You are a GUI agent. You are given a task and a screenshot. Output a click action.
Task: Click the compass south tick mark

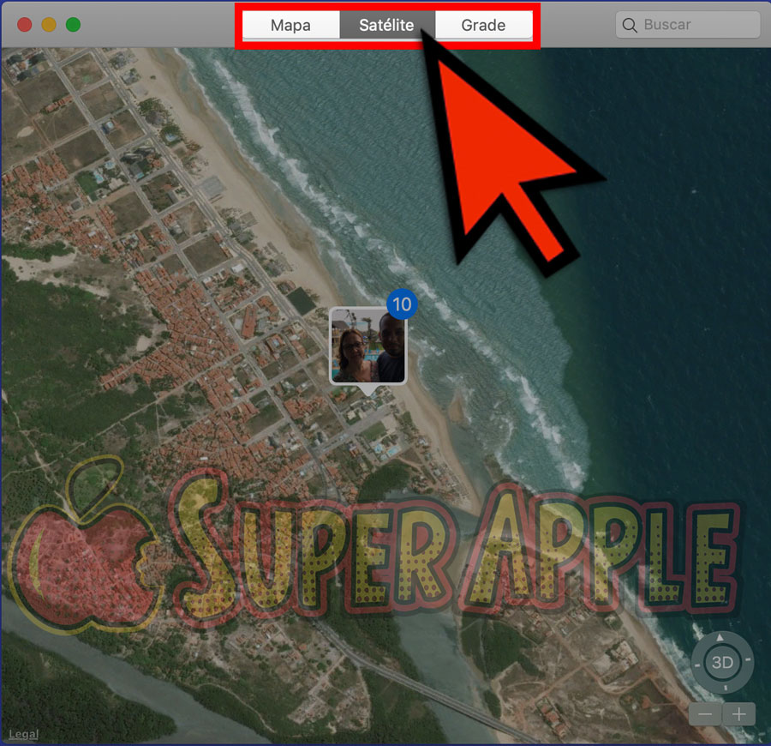pyautogui.click(x=725, y=689)
